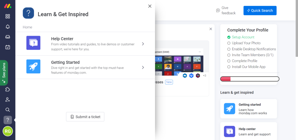Click the page vertical scrollbar

point(297,28)
